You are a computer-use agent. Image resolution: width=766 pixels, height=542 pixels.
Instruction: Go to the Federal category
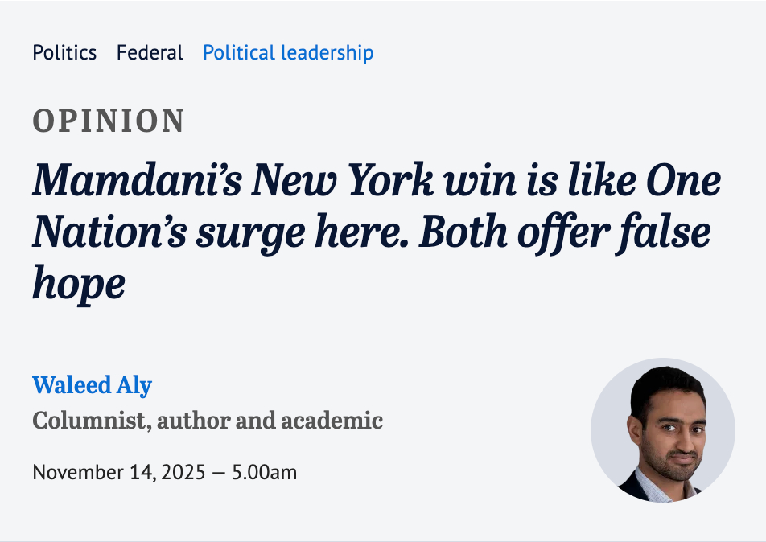tap(150, 53)
